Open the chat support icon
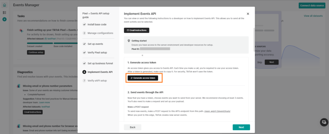The image size is (329, 134). click(x=324, y=122)
